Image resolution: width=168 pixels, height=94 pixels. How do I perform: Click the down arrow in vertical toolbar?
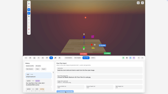point(29,23)
